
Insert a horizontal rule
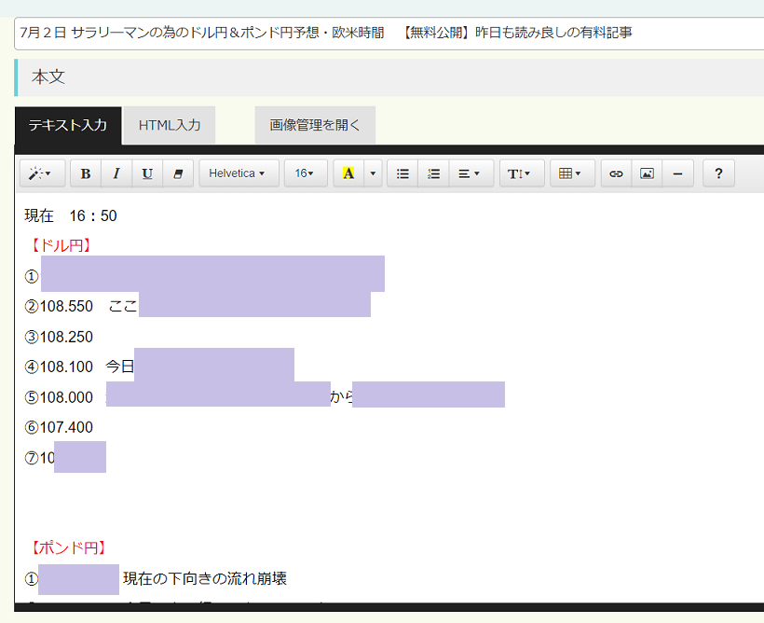click(x=677, y=173)
